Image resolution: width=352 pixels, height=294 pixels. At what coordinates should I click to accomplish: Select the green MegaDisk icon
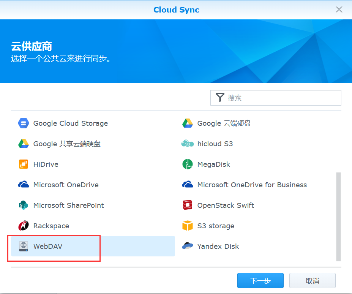pyautogui.click(x=188, y=164)
